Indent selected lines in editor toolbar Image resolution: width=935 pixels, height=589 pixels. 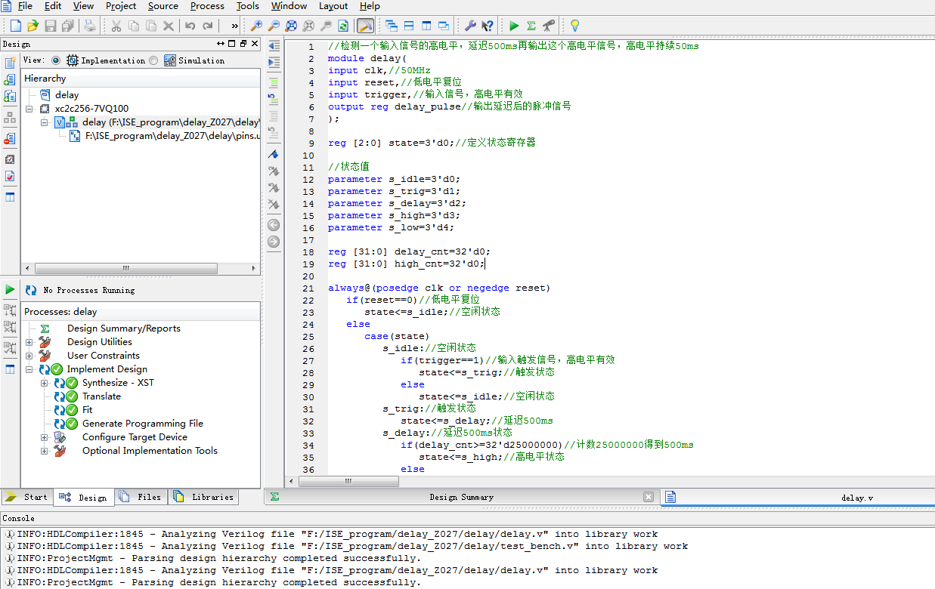point(274,62)
